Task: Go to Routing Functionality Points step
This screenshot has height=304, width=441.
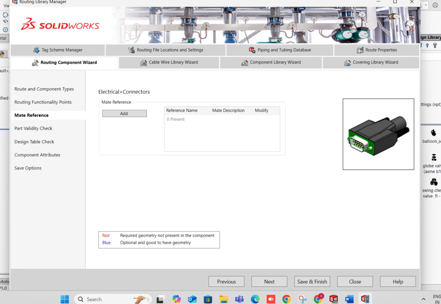Action: 43,102
